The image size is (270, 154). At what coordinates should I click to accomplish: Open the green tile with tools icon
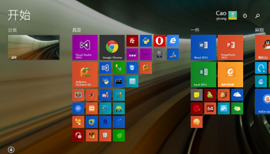coord(119,68)
